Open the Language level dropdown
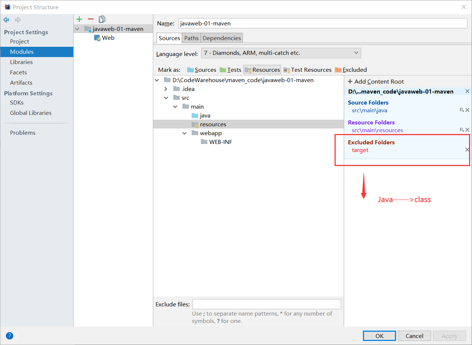Screen dimensions: 472x345 coord(281,53)
